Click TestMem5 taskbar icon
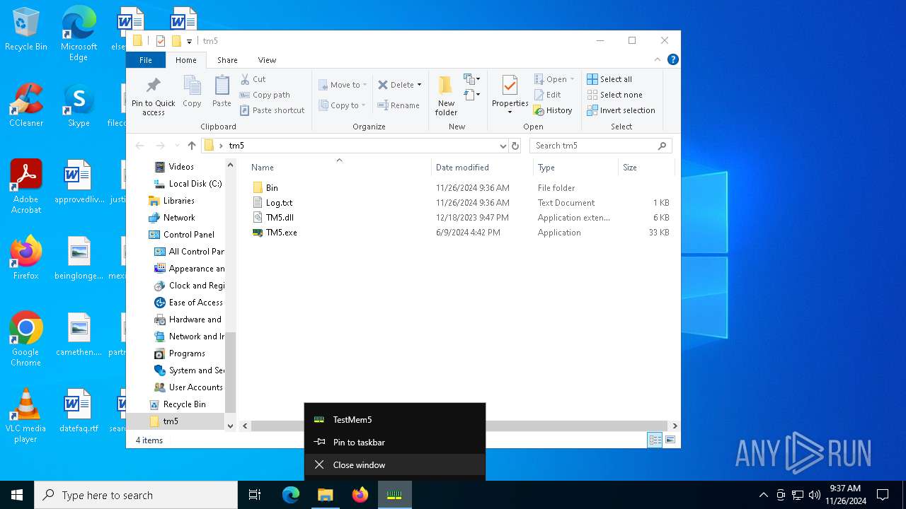The image size is (906, 509). click(395, 495)
